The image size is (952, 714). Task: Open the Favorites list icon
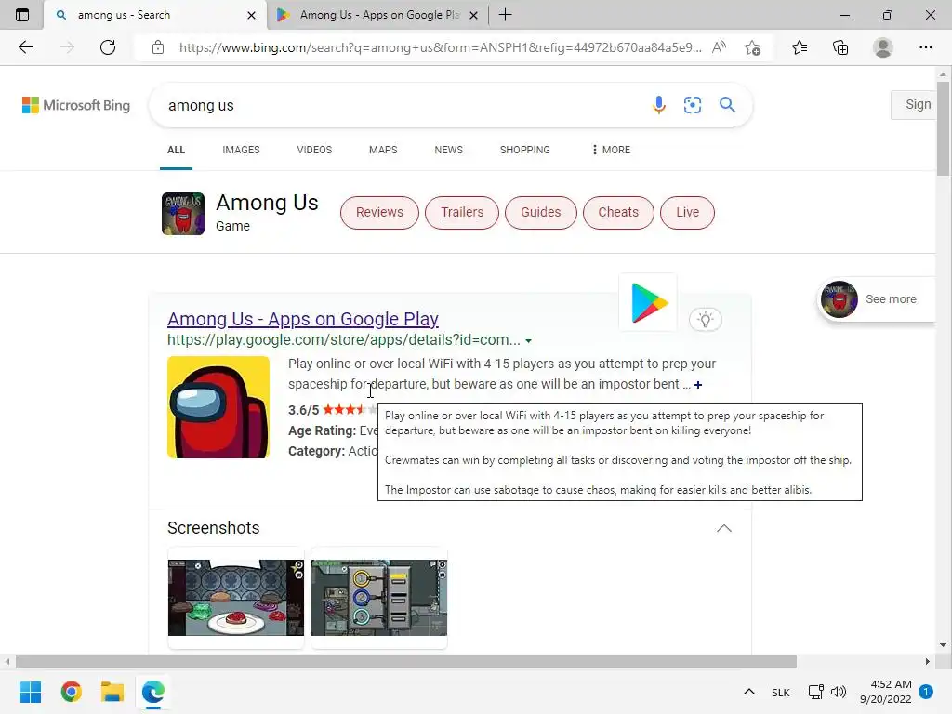tap(800, 47)
